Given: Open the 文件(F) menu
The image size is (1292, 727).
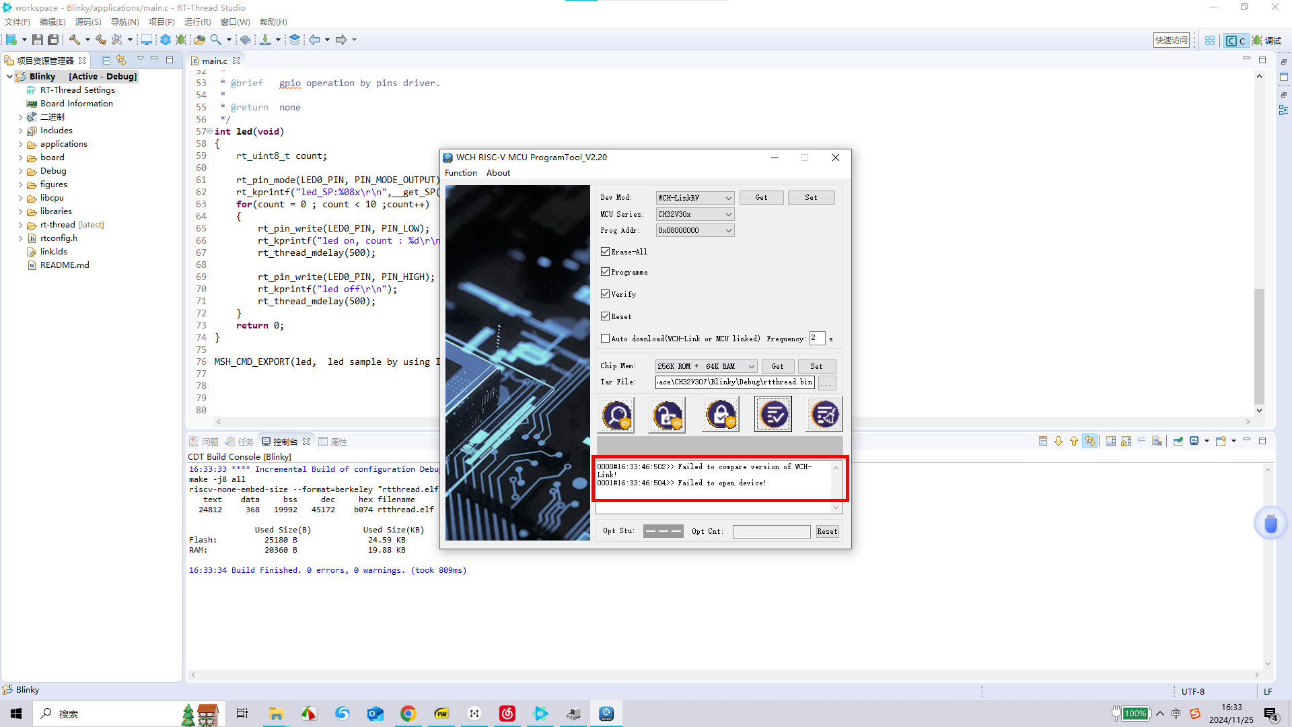Looking at the screenshot, I should tap(17, 22).
